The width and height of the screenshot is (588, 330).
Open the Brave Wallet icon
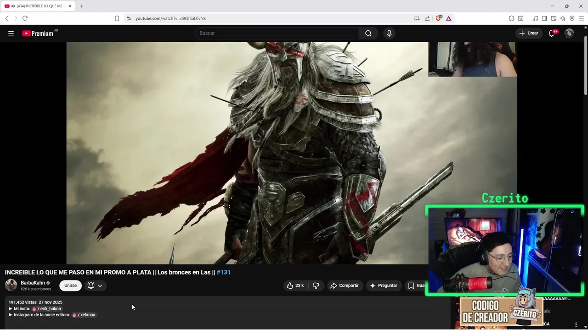(554, 18)
